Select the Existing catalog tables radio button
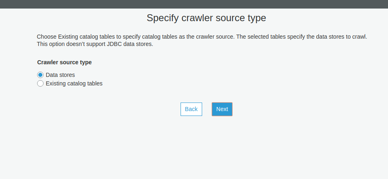Viewport: 388px width, 179px height. click(40, 83)
